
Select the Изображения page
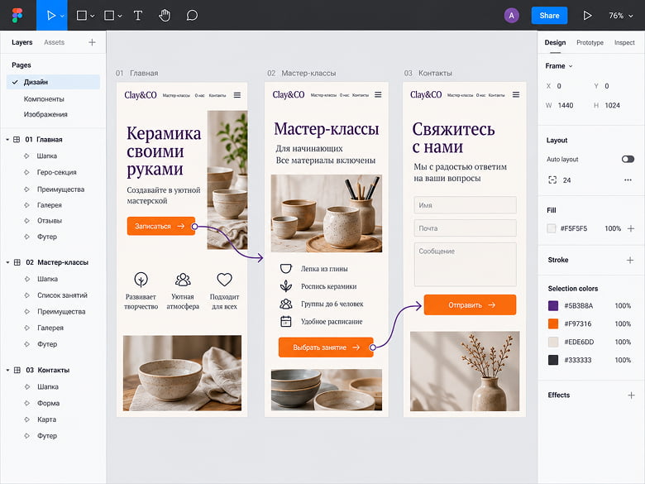pos(45,114)
